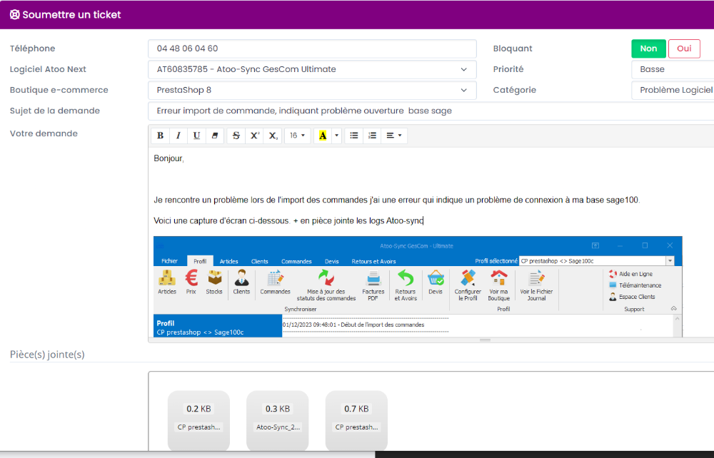This screenshot has width=714, height=458.
Task: Set Bloquant to Oui
Action: pyautogui.click(x=684, y=49)
